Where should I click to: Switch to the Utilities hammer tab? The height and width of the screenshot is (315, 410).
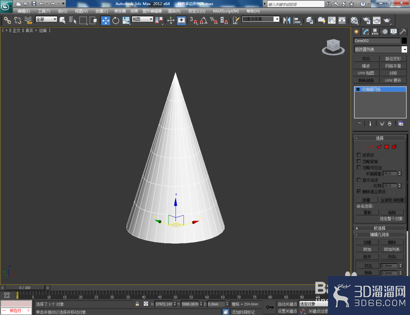click(x=403, y=32)
